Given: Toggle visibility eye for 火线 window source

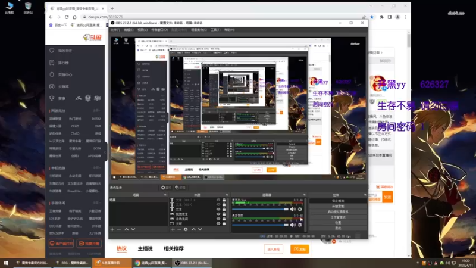Looking at the screenshot, I should click(x=218, y=223).
